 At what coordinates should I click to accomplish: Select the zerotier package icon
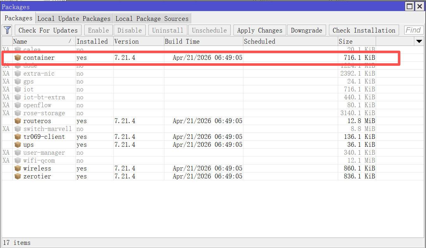18,177
